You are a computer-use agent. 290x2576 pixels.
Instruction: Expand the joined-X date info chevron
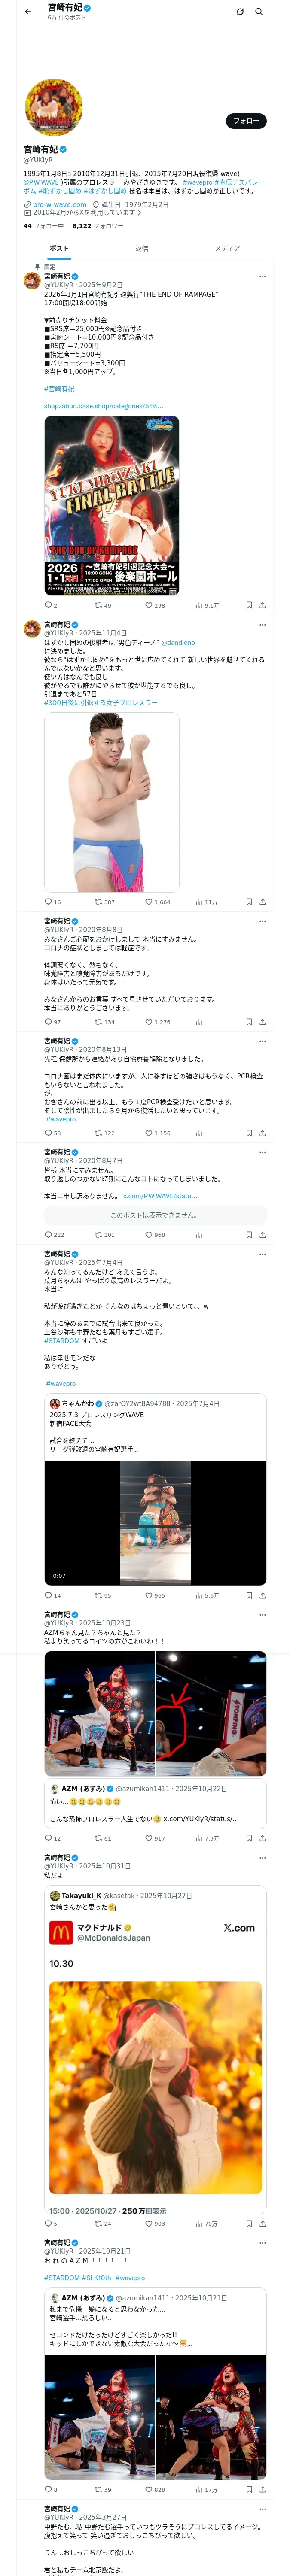(x=139, y=212)
